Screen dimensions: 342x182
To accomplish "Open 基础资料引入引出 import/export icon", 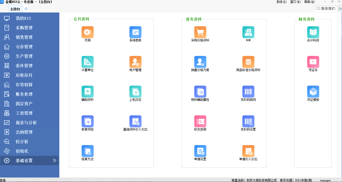I will tap(135, 121).
